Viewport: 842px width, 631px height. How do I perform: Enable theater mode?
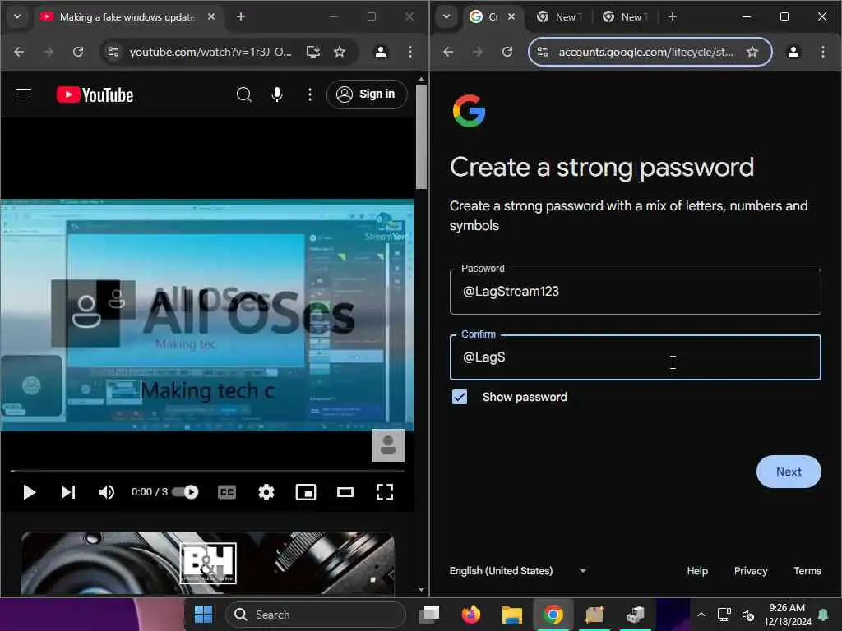point(345,492)
